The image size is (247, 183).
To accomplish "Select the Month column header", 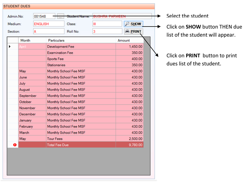I will coord(32,40).
